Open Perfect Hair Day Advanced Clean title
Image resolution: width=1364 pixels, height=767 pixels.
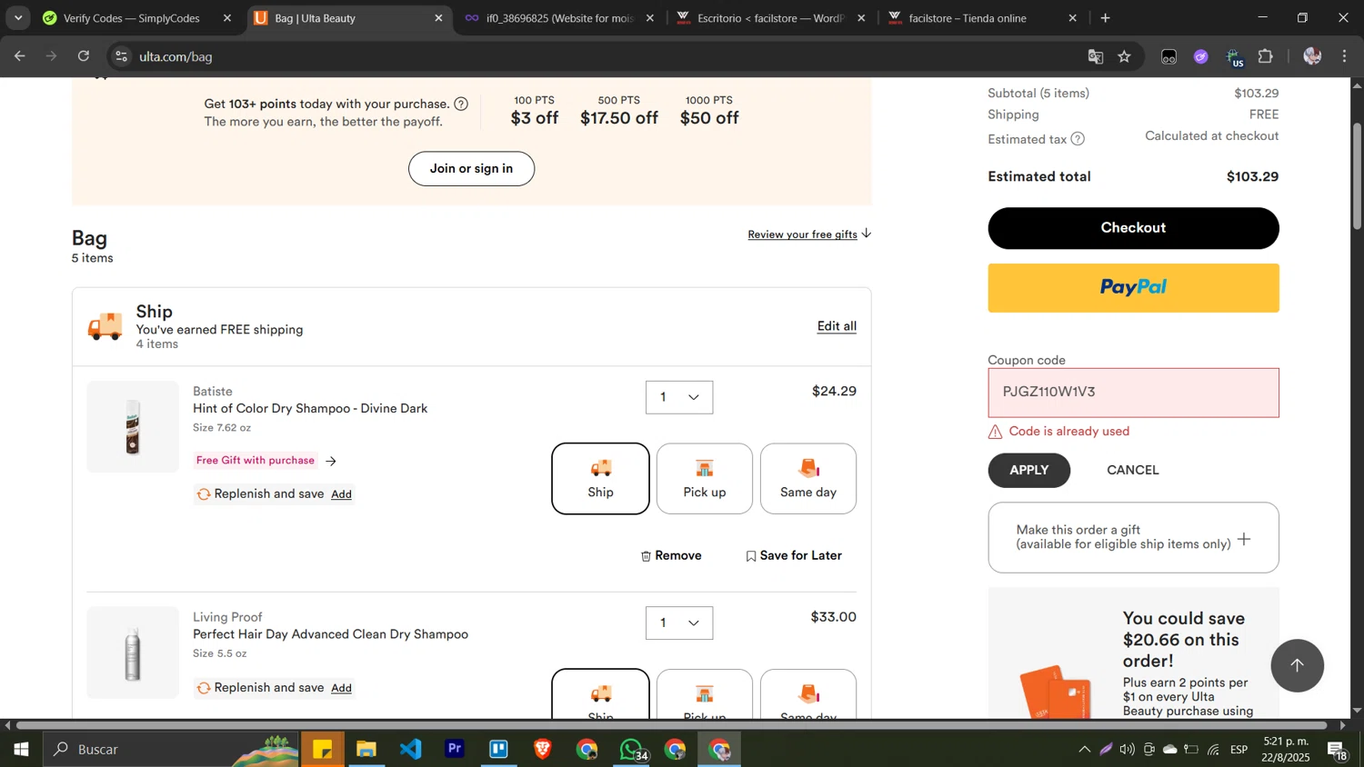pyautogui.click(x=330, y=634)
